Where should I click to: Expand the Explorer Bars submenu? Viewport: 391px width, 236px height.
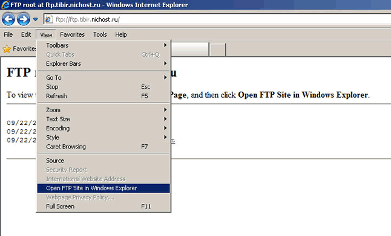pyautogui.click(x=103, y=63)
